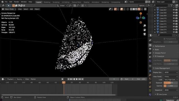
Task: Switch to wireframe shading mode
Action: point(131,9)
